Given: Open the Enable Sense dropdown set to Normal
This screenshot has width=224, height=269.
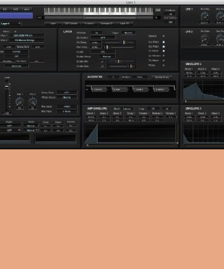Looking at the screenshot, I should click(107, 56).
